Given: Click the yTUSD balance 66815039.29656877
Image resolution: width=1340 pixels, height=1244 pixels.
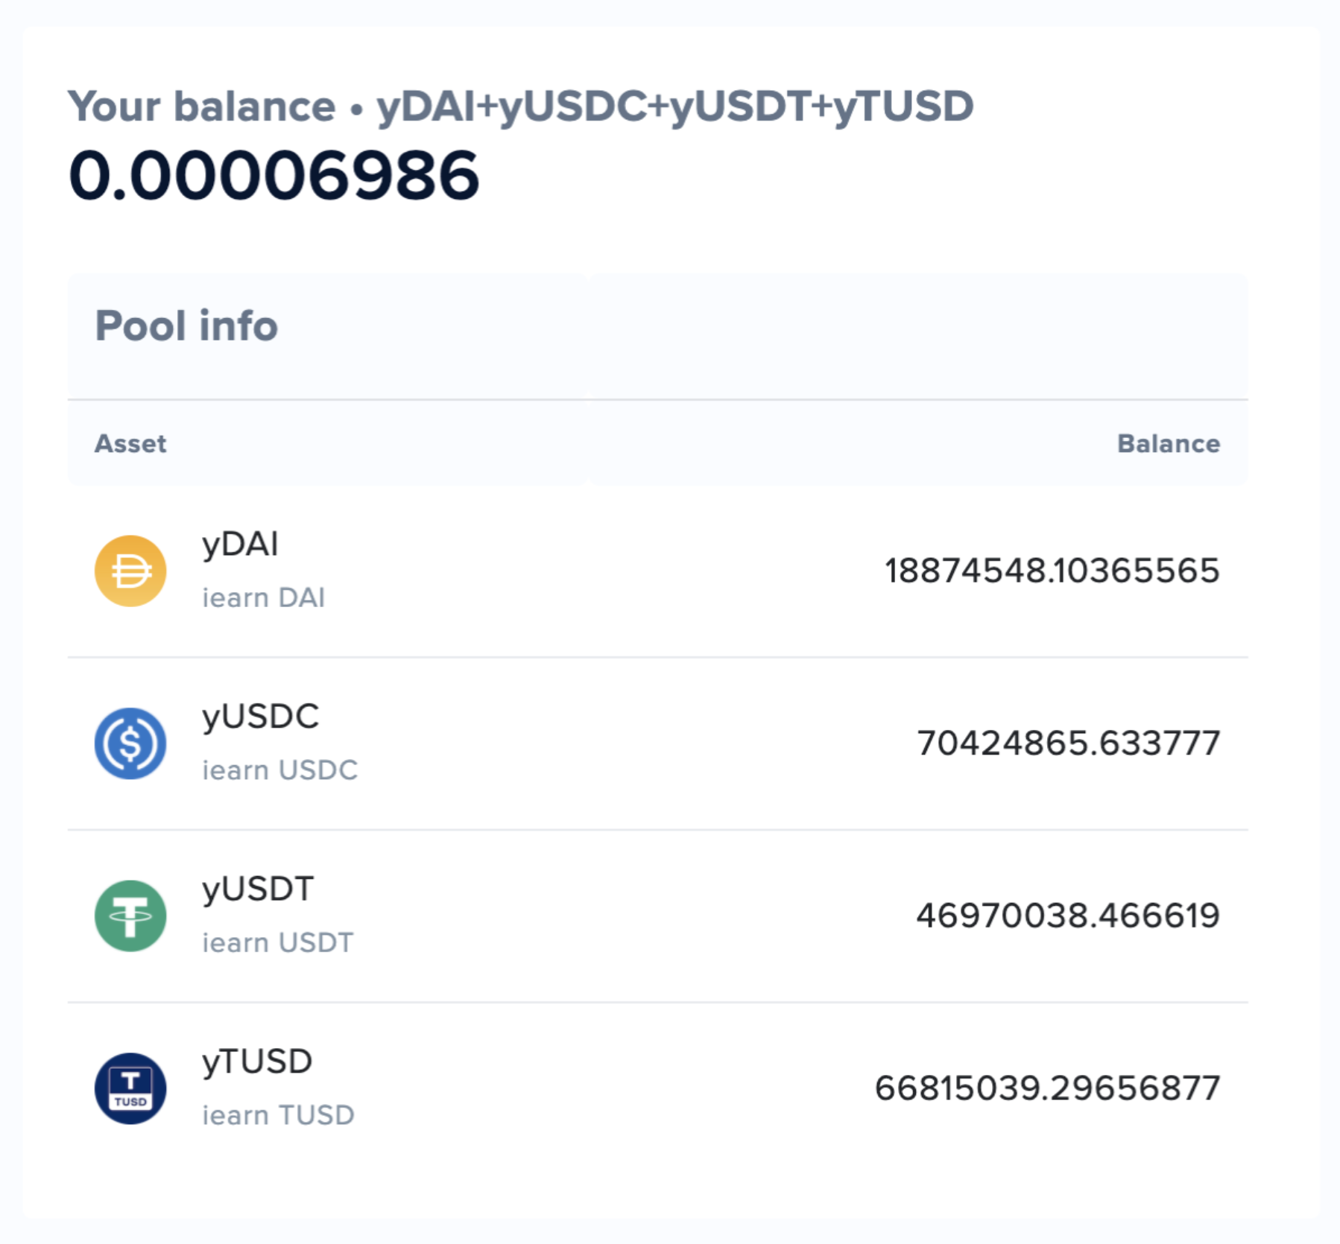Looking at the screenshot, I should point(1047,1088).
